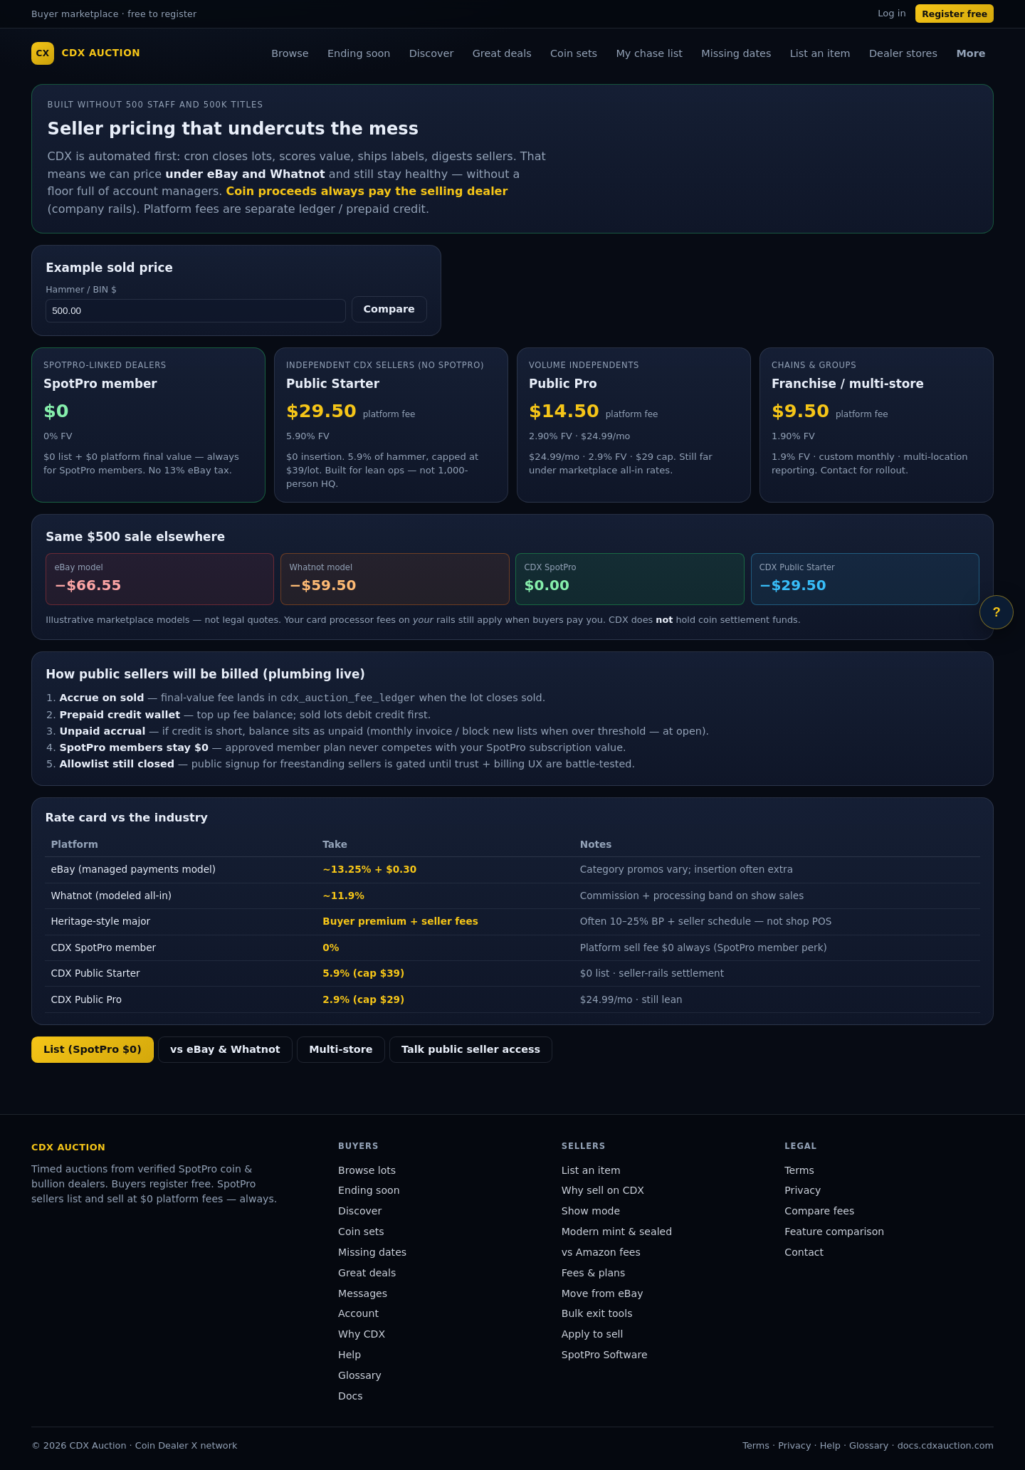Click the CDX AUCTION brand name
The image size is (1025, 1470).
(x=101, y=53)
